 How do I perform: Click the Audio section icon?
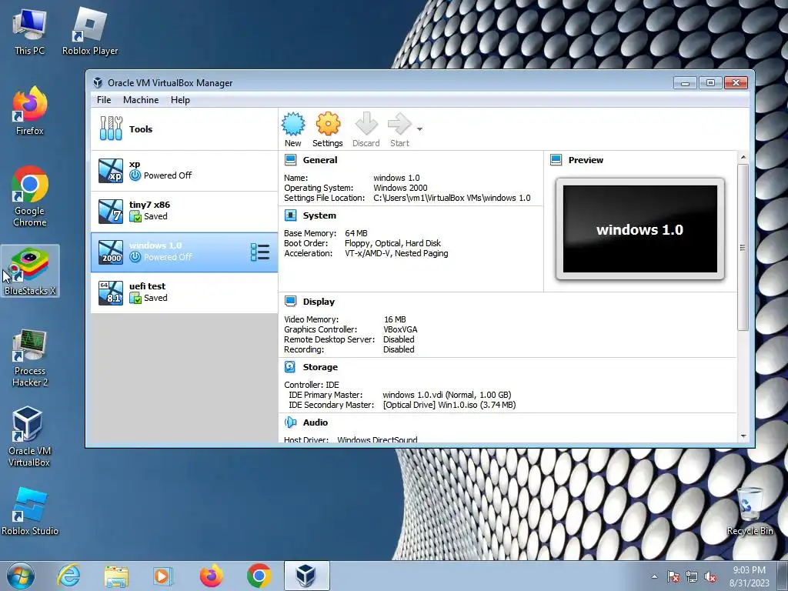tap(290, 422)
